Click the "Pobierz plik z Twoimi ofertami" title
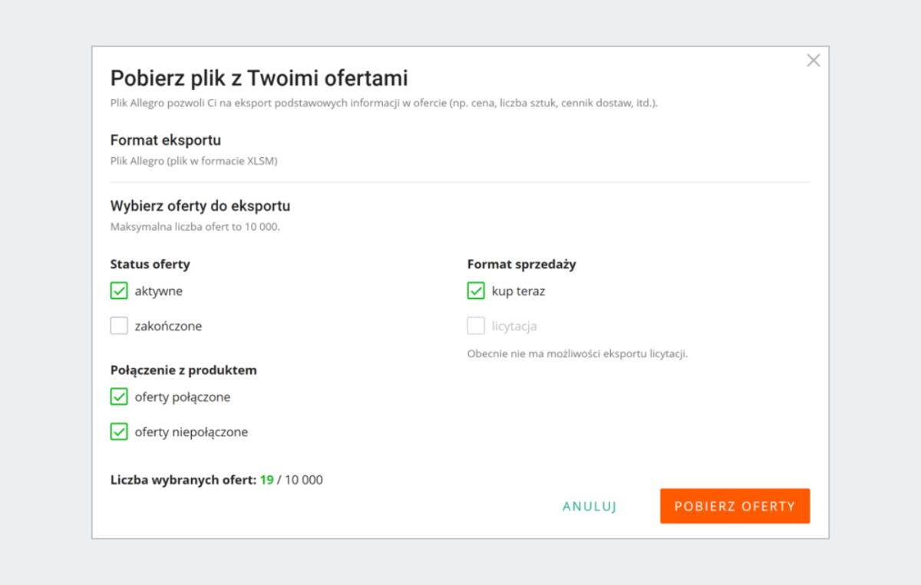The height and width of the screenshot is (585, 921). coord(259,78)
